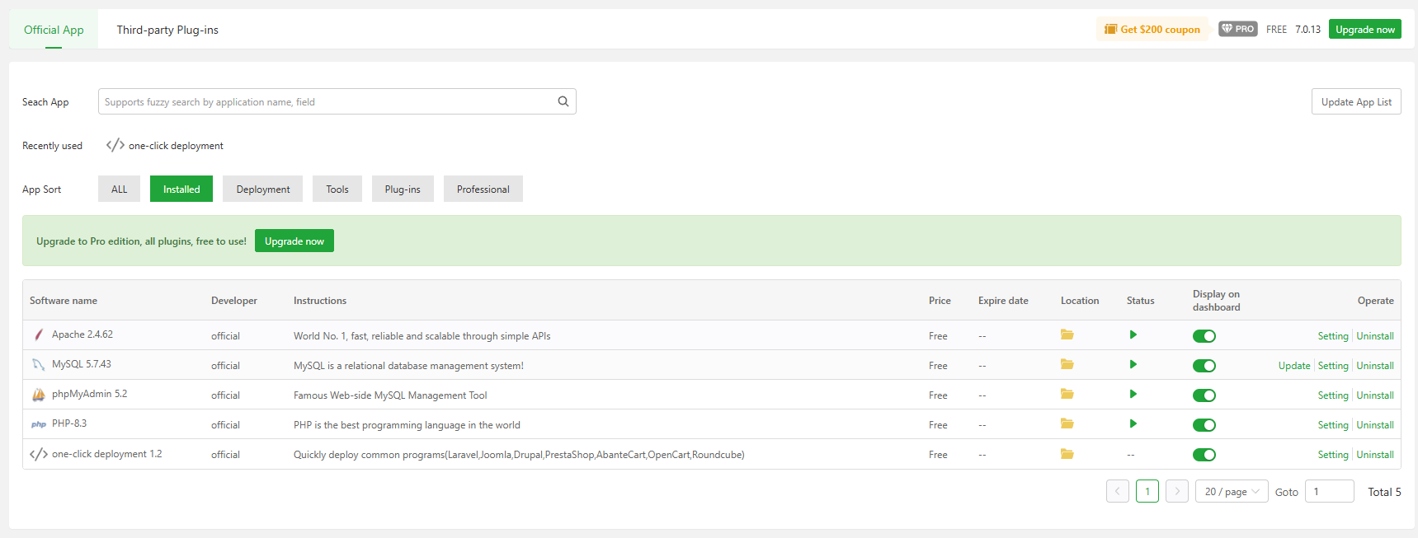The image size is (1418, 538).
Task: Open the Apache install location folder
Action: [1067, 334]
